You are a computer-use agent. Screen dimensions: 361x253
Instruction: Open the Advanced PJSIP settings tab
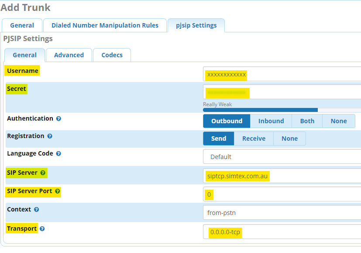(x=69, y=55)
